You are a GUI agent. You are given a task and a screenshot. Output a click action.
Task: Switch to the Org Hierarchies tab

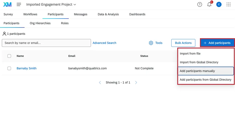click(x=40, y=23)
